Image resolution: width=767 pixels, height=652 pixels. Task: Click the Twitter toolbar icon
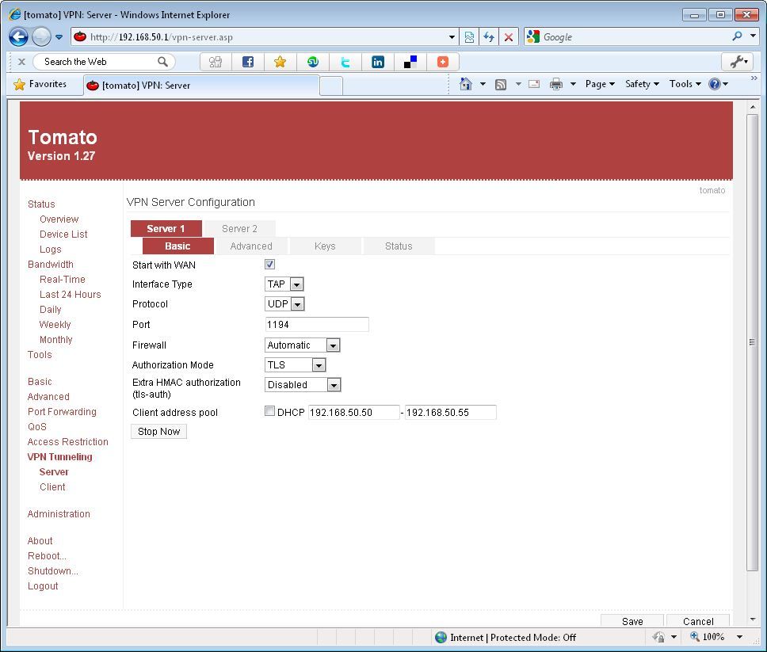coord(345,62)
